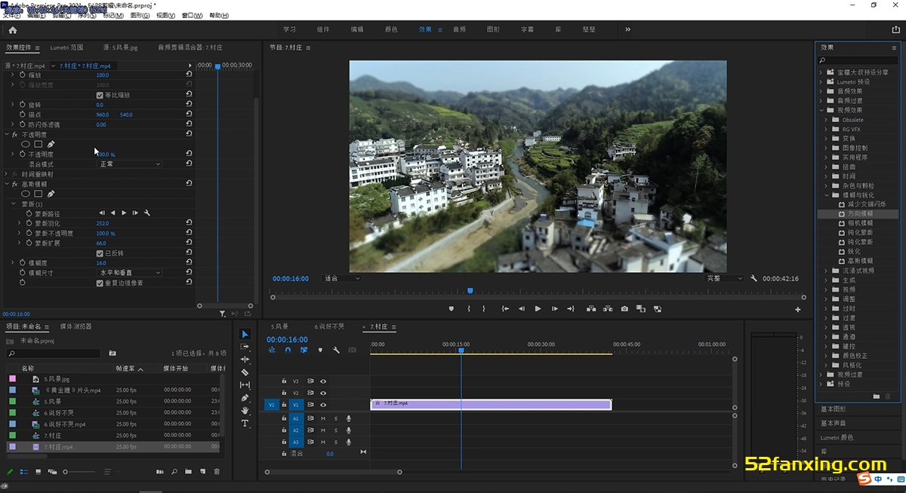Click the pen mask tool under 不透明度

(x=51, y=144)
